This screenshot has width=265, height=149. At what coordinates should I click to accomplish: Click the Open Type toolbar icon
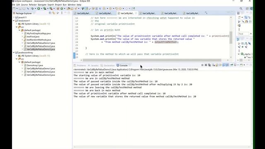tap(68, 8)
